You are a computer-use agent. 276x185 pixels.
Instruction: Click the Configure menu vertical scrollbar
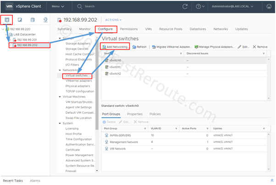(97, 84)
